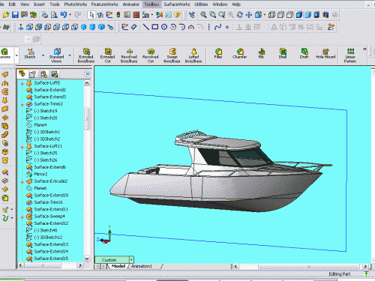Click feature tree scrollbar down arrow
Image resolution: width=375 pixels, height=281 pixels.
pos(87,259)
